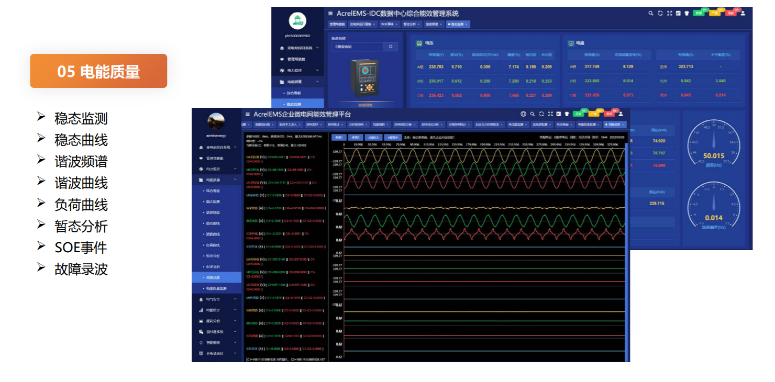The image size is (775, 382).
Task: Select 电能质量监测 in front window sidebar
Action: (x=217, y=288)
